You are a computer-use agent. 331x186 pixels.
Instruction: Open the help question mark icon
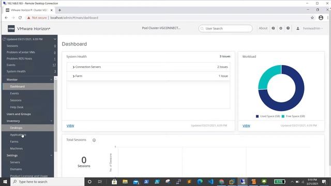(x=288, y=28)
